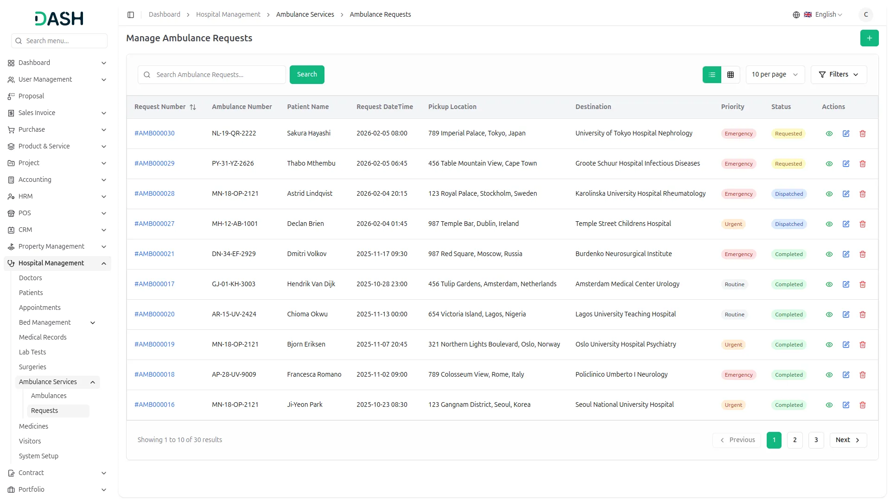The height and width of the screenshot is (501, 890).
Task: Delete request #AMB000030 with trash icon
Action: point(863,134)
